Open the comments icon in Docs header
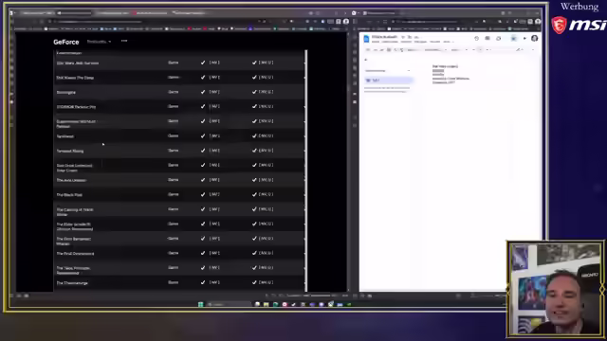The image size is (607, 341). (x=487, y=38)
